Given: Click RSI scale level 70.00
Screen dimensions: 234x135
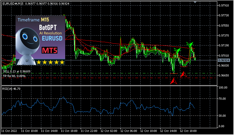Looking at the screenshot, I should (222, 99).
